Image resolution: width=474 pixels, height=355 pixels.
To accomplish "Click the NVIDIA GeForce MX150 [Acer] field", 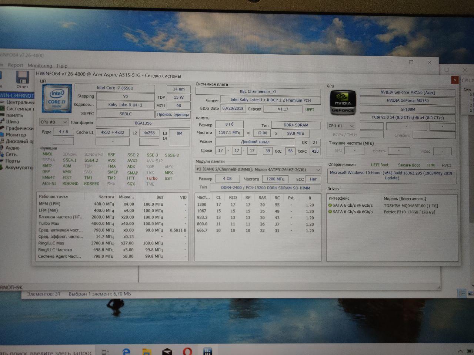I will pyautogui.click(x=407, y=92).
